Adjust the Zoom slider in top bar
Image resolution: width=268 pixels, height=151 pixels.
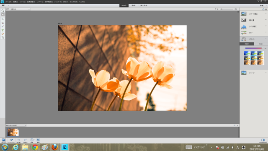pos(227,9)
